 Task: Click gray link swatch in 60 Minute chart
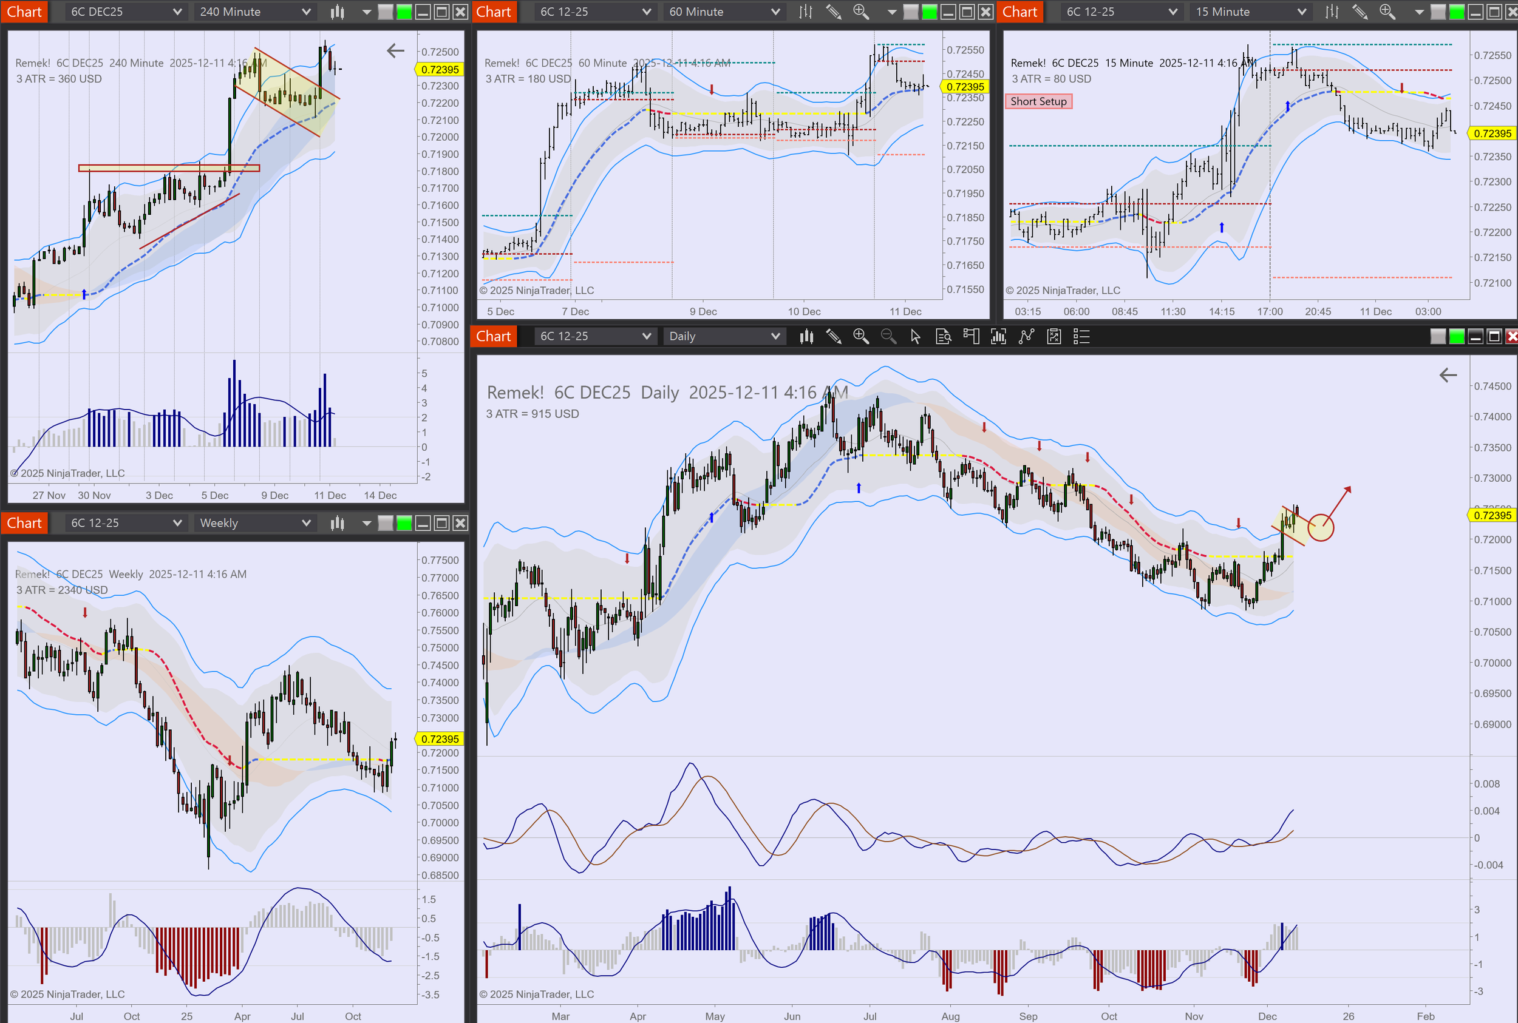click(x=911, y=12)
